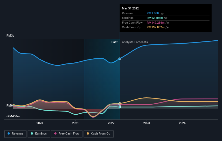Click the Past label

pos(114,42)
